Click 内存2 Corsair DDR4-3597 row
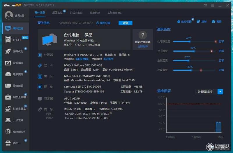 87,118
